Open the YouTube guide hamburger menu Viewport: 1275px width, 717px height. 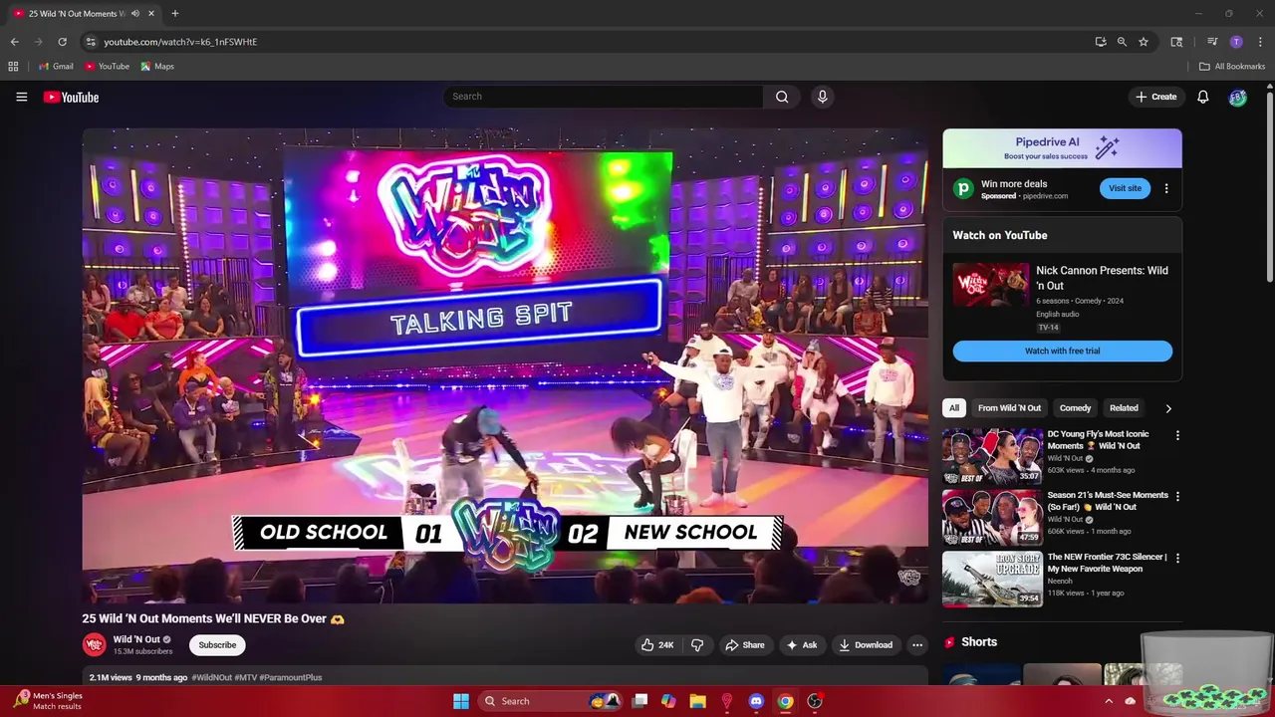pos(21,97)
